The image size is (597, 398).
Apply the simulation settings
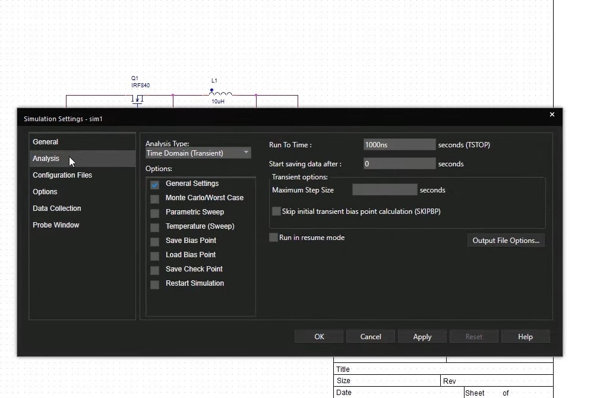pos(422,337)
